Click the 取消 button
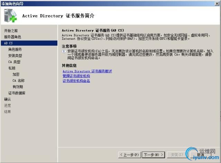 (200, 155)
